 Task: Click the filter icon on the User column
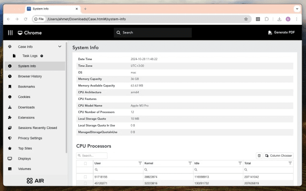(140, 163)
